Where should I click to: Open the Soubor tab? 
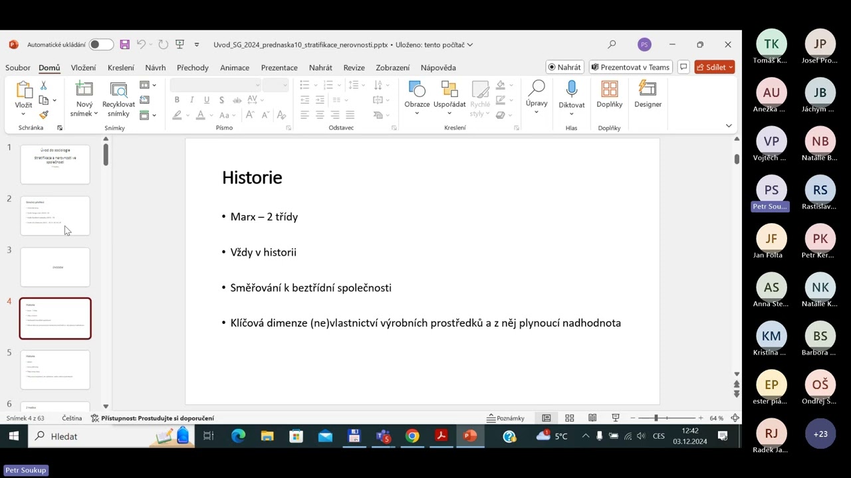(x=18, y=68)
